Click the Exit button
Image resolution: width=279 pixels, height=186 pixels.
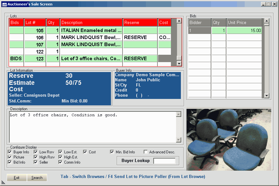click(17, 178)
